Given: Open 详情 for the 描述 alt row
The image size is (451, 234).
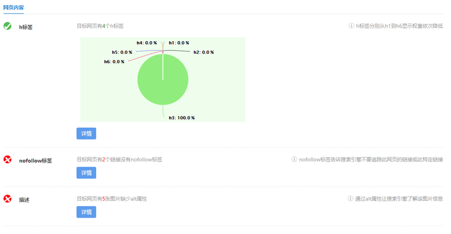Looking at the screenshot, I should (x=86, y=212).
